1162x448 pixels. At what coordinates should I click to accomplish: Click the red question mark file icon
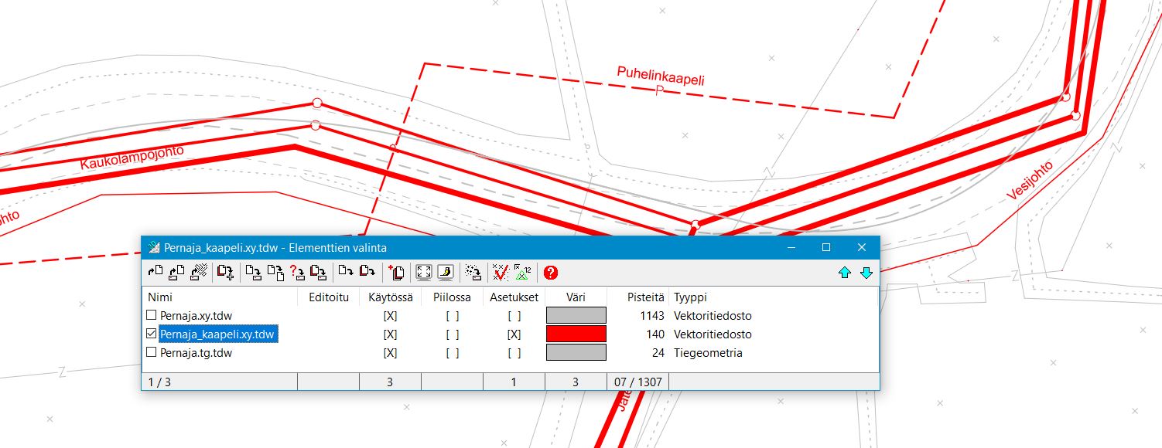(297, 272)
